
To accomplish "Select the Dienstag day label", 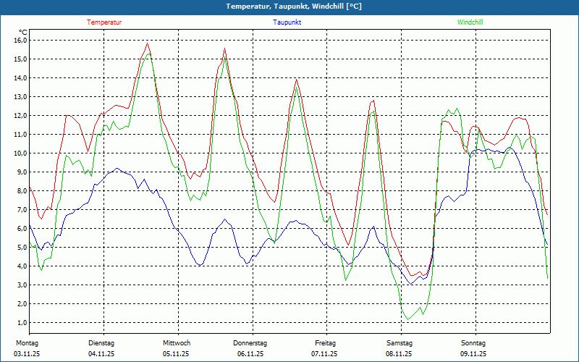I will point(101,342).
